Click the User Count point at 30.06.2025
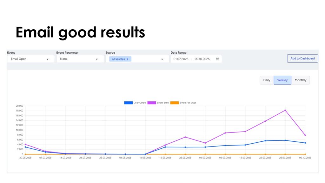325x183 pixels. point(25,147)
